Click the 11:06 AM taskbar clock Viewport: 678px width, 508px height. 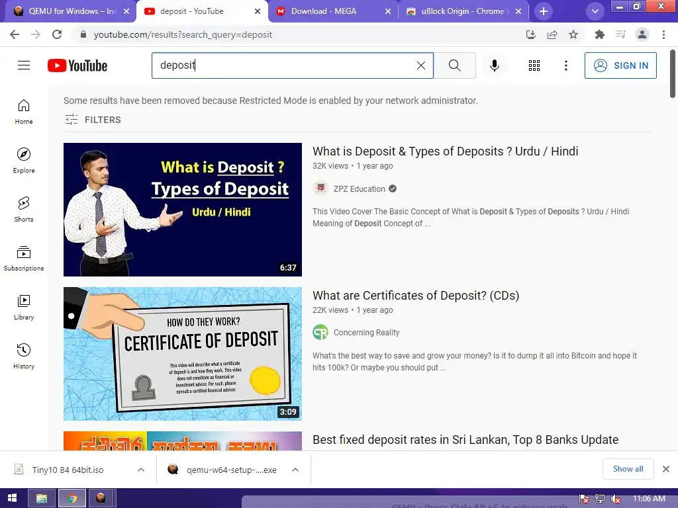[649, 499]
